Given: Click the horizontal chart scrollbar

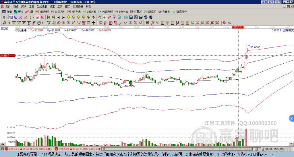Looking at the screenshot, I should pos(180,149).
